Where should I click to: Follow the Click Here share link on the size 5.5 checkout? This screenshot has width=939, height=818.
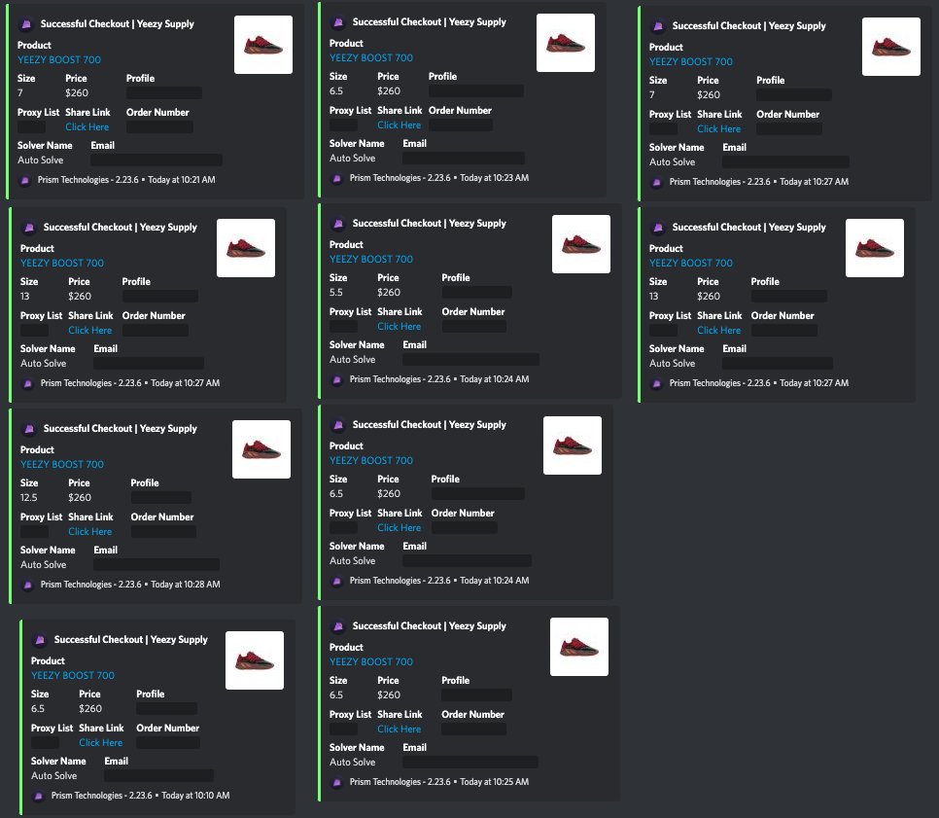pyautogui.click(x=400, y=327)
